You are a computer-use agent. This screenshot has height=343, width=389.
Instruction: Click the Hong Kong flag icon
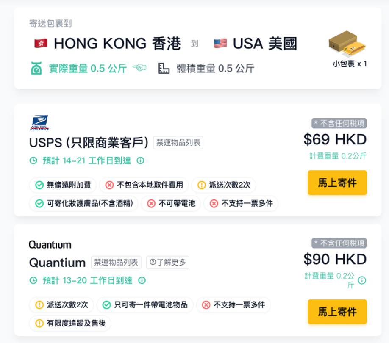(41, 43)
